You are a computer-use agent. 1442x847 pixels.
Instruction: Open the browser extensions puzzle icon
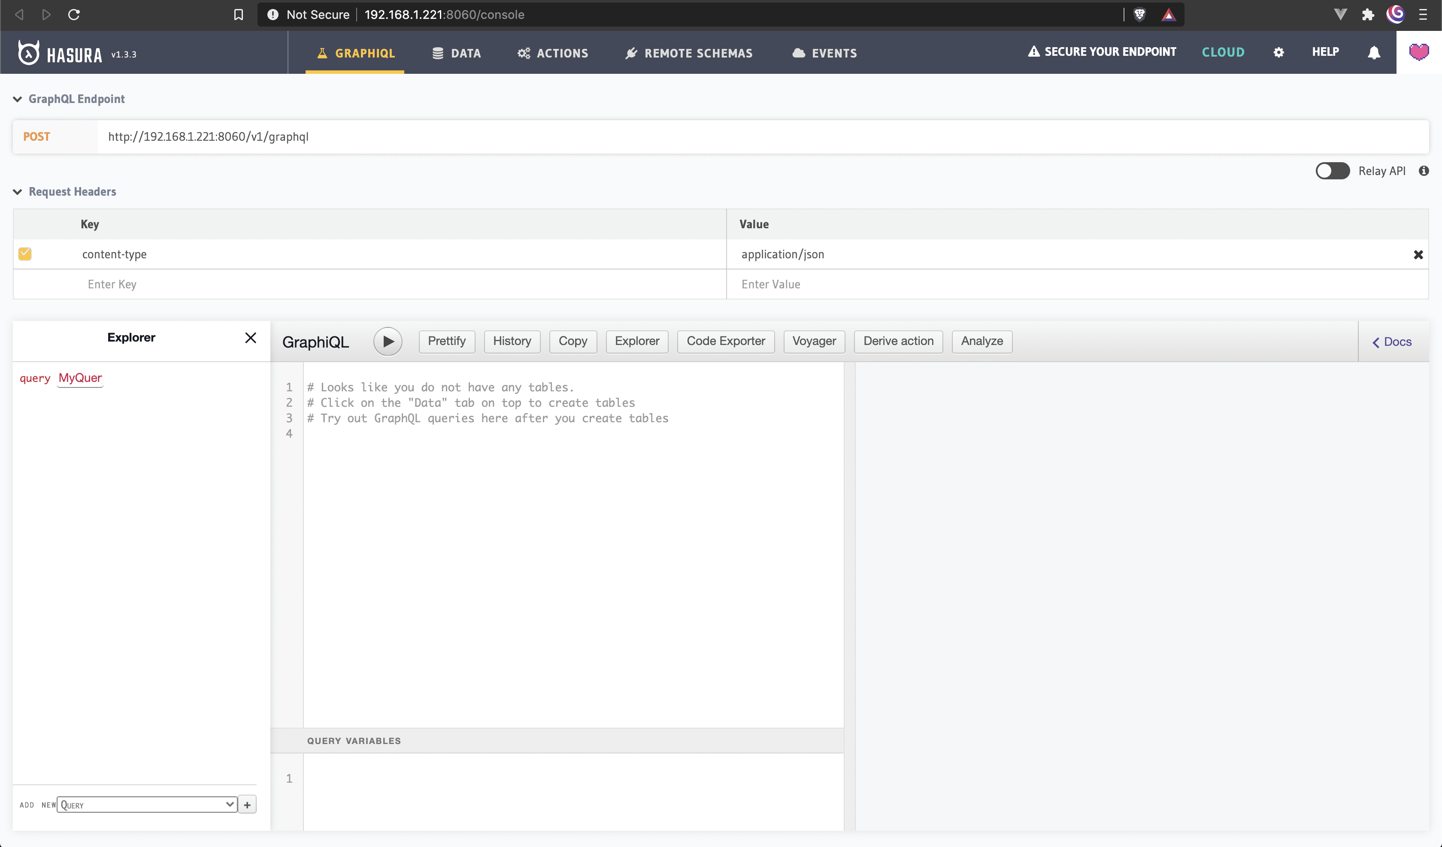[x=1368, y=14]
